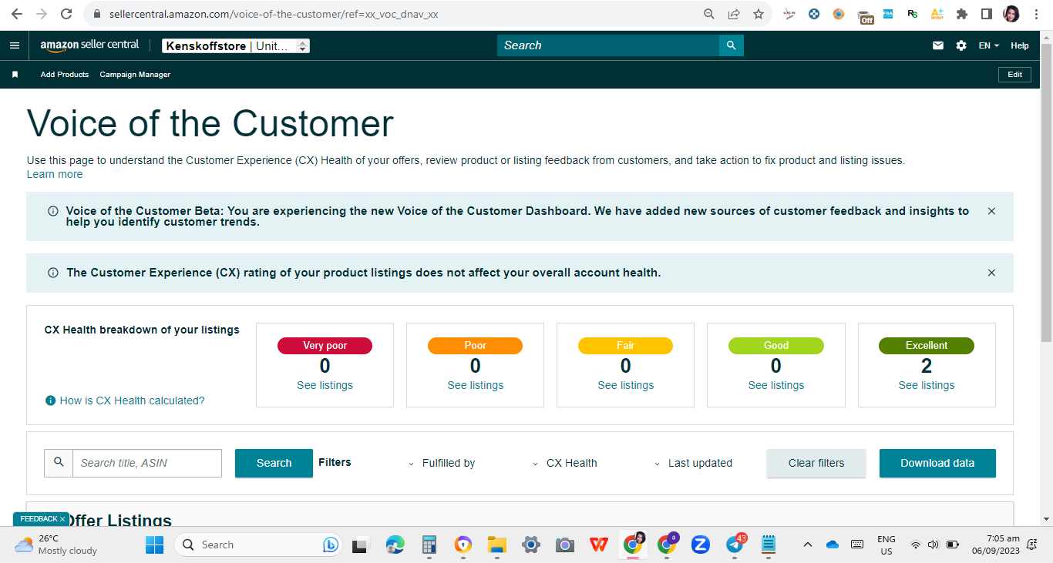1053x563 pixels.
Task: Open the Chrome extensions puzzle icon
Action: click(962, 14)
